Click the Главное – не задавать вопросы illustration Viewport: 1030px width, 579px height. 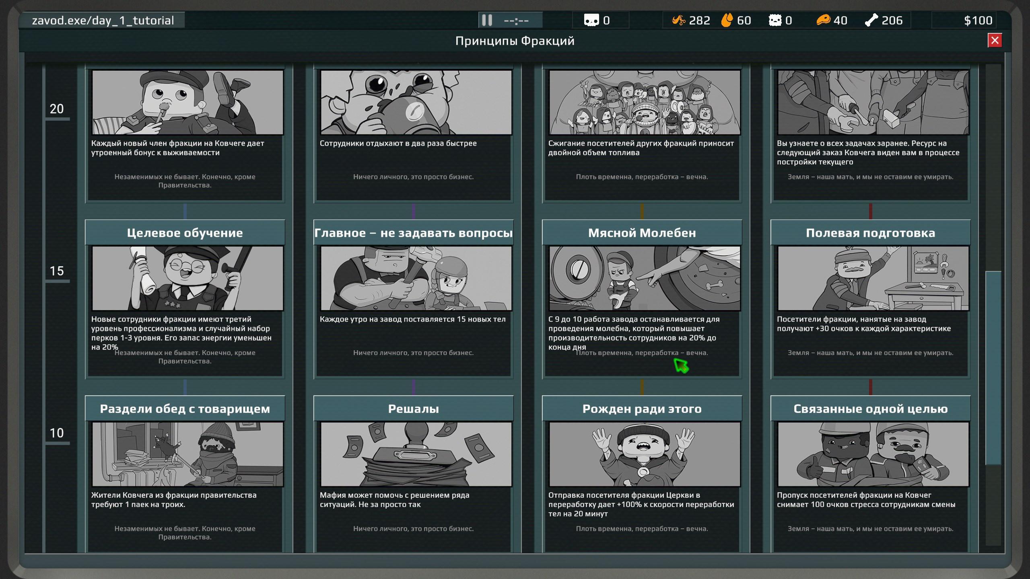(x=416, y=278)
